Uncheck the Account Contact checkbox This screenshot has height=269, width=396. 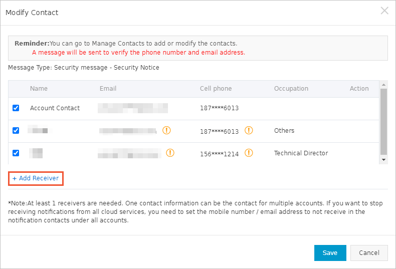16,108
